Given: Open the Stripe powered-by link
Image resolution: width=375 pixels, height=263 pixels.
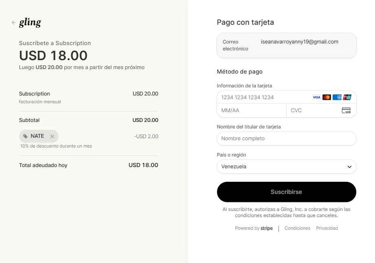Looking at the screenshot, I should click(254, 228).
